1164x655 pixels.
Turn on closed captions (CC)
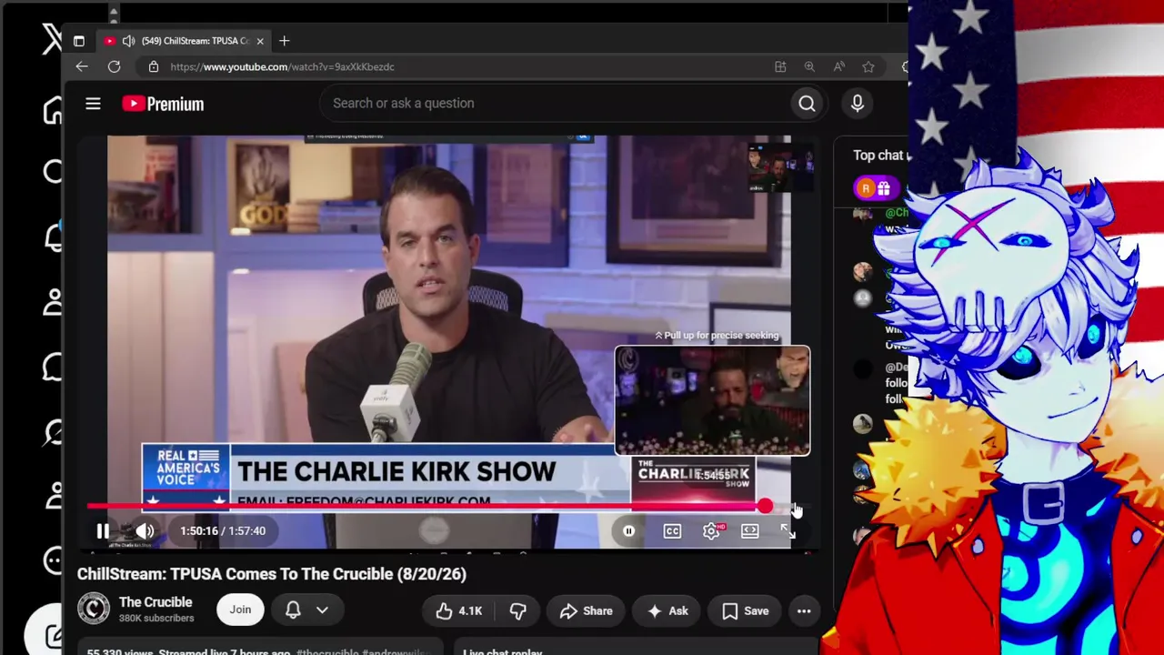click(672, 531)
